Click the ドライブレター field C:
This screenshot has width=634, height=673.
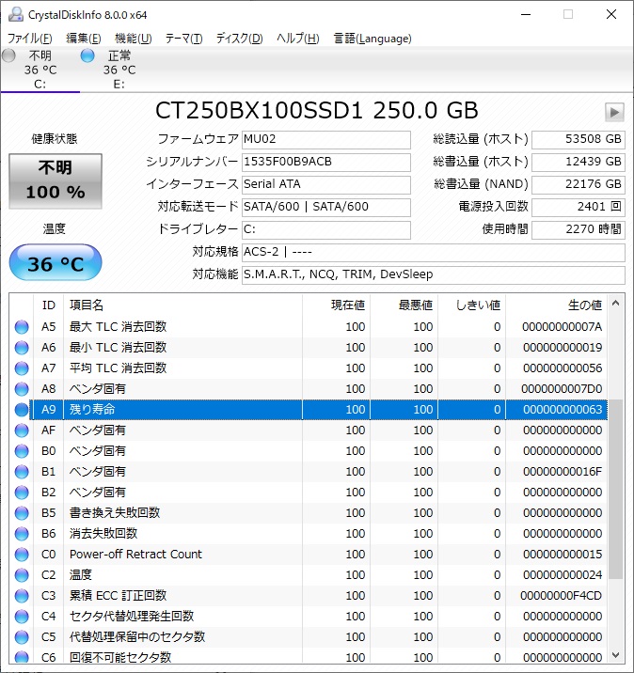(326, 229)
